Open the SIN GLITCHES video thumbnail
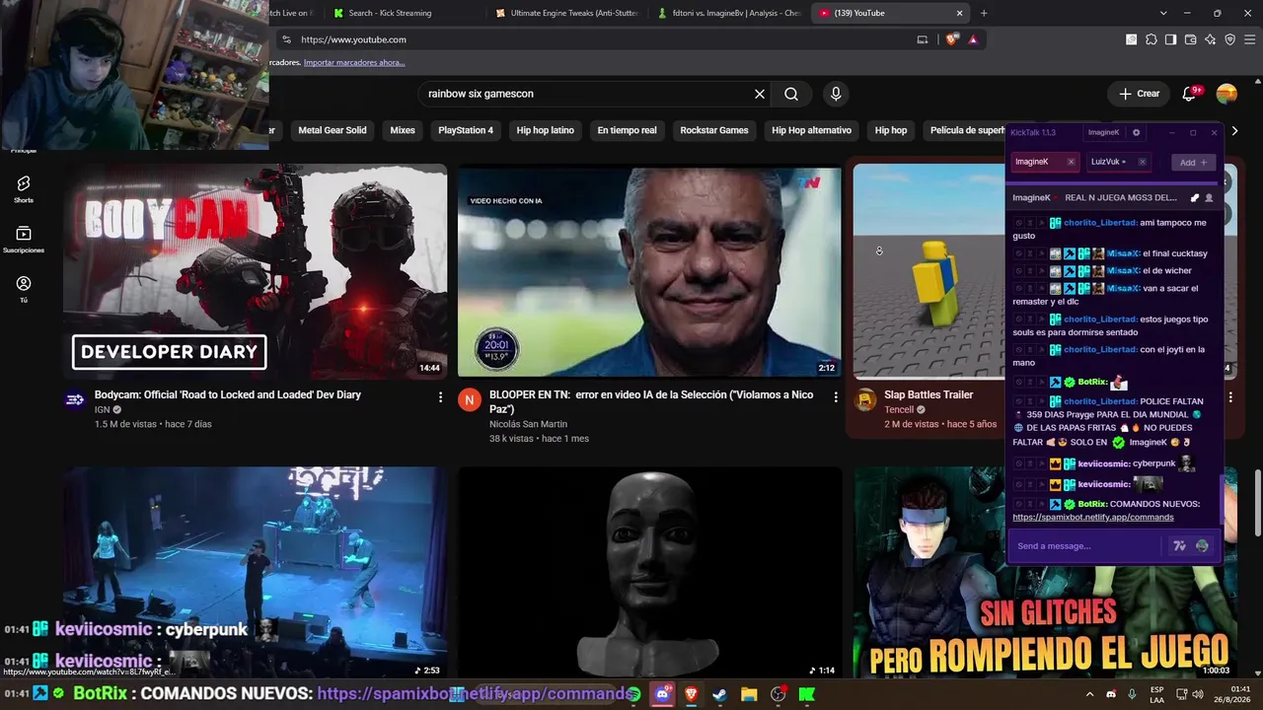The height and width of the screenshot is (710, 1263). point(1046,620)
